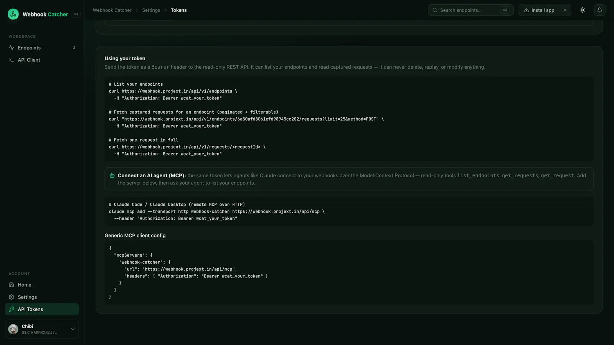Open Settings in the sidebar
Image resolution: width=614 pixels, height=345 pixels.
(42, 297)
